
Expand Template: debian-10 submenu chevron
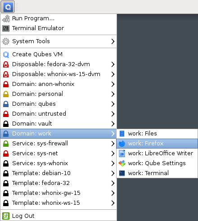(x=113, y=173)
